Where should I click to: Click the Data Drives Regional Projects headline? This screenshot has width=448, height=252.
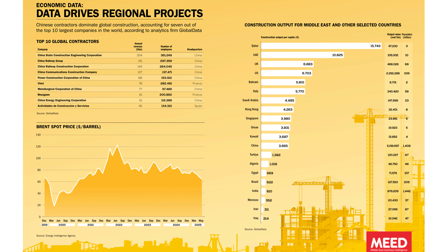point(119,13)
